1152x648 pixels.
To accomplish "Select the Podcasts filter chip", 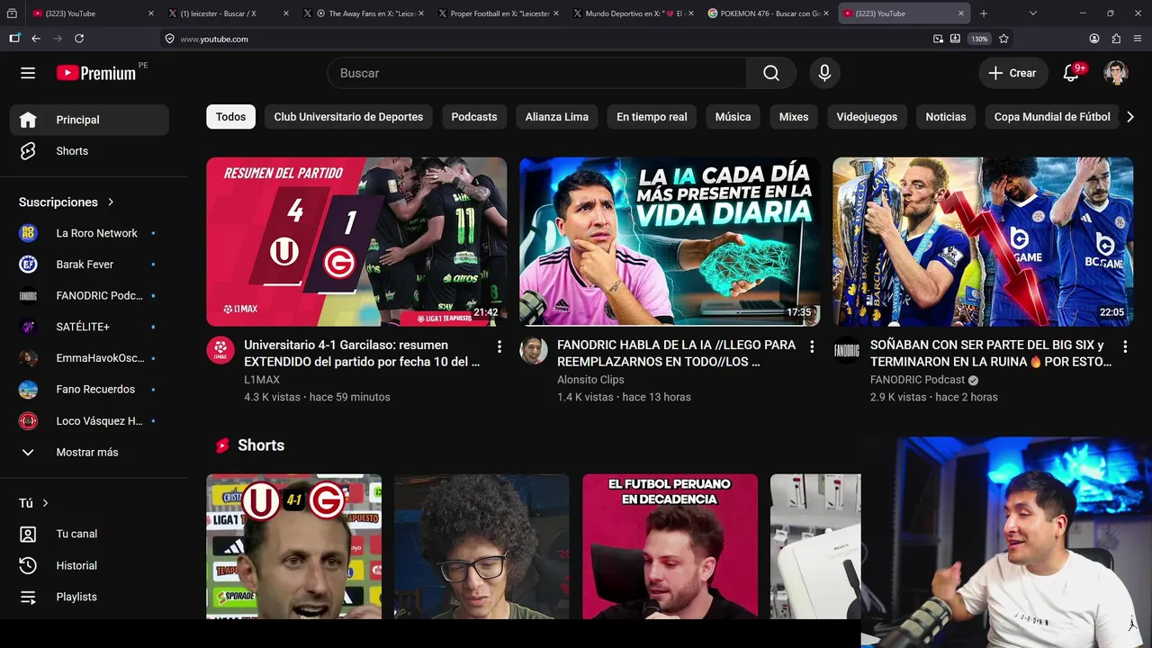I will (x=474, y=117).
